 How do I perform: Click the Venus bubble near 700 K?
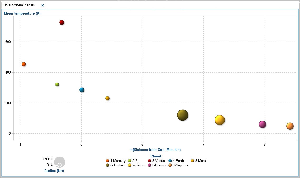pos(62,22)
